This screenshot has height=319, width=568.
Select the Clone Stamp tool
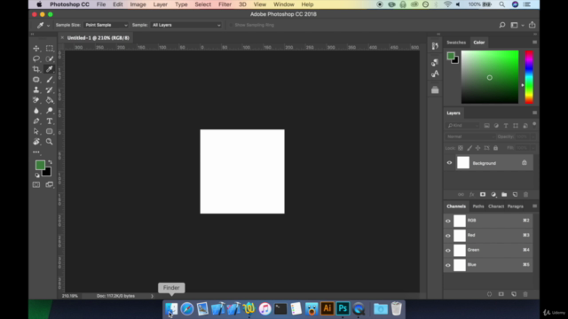click(x=36, y=89)
